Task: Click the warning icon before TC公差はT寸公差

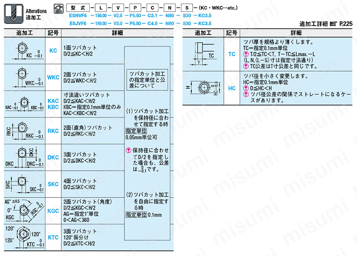Action: [246, 66]
